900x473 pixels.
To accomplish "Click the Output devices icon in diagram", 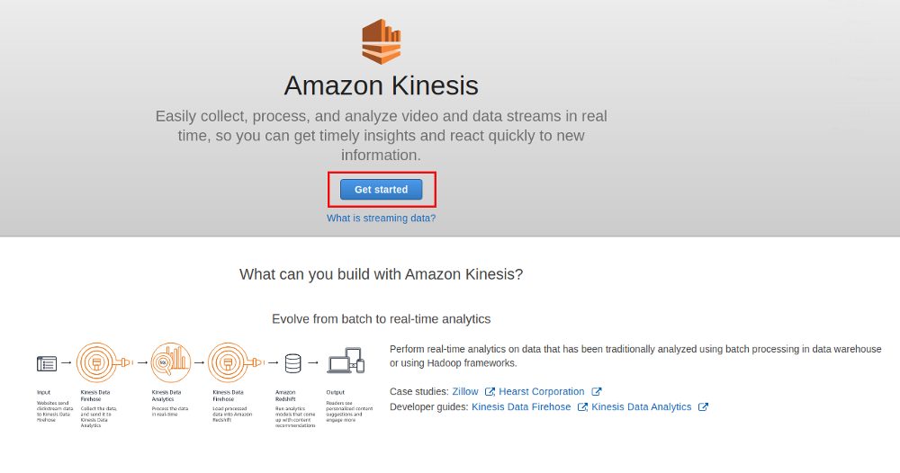I will (x=346, y=361).
